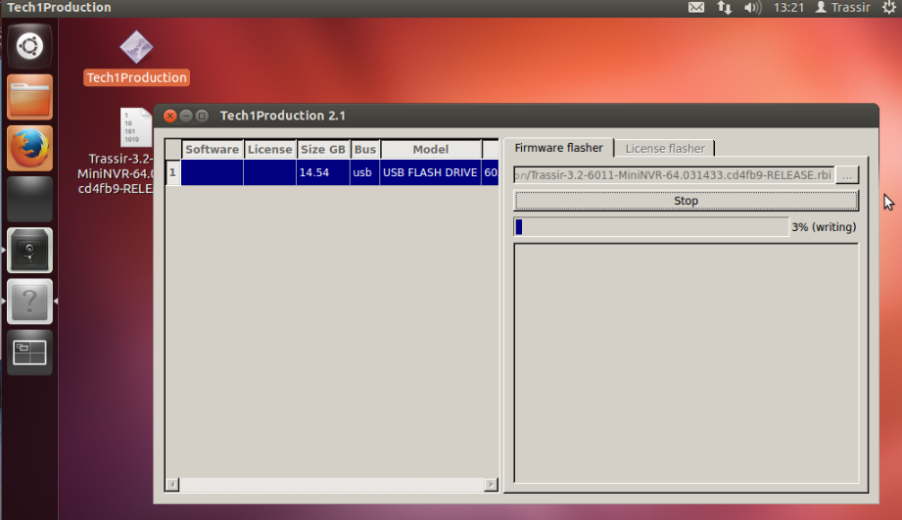Click the empty Software cell in row 1

pos(212,172)
